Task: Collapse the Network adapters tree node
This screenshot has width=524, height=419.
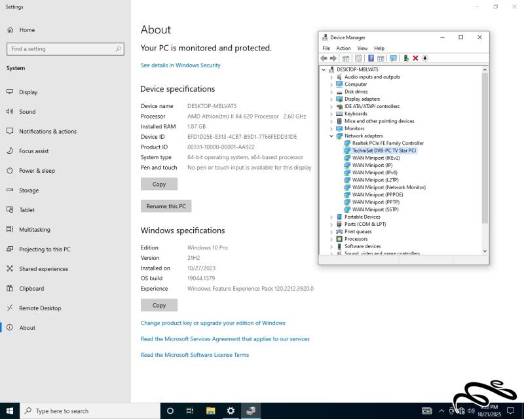Action: click(331, 136)
